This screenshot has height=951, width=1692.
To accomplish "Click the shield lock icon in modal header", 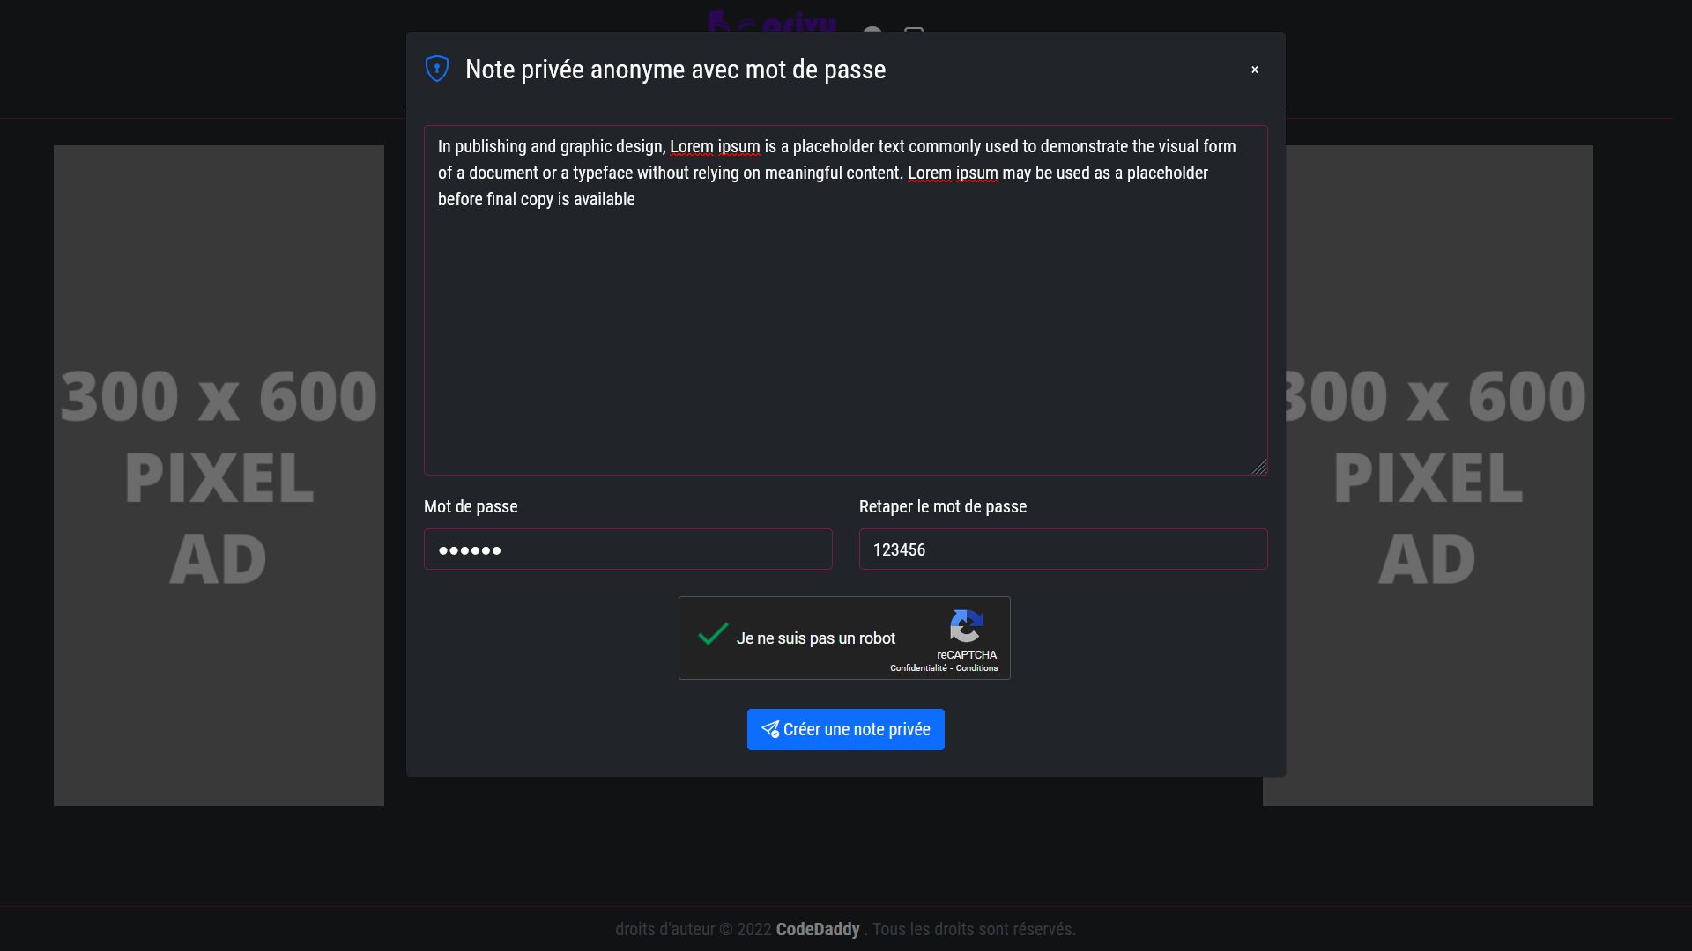I will (437, 69).
